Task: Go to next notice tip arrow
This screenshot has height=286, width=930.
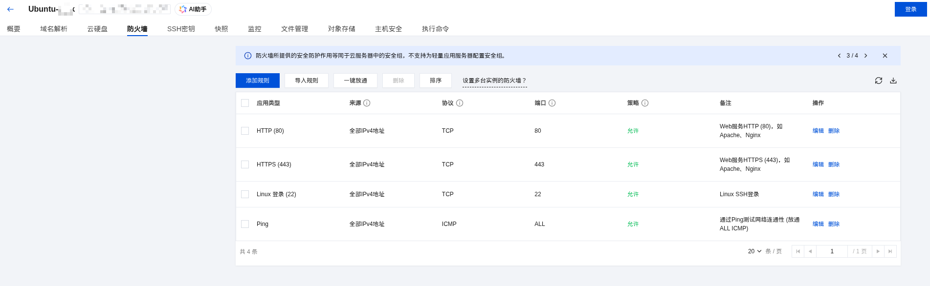Action: (x=865, y=56)
